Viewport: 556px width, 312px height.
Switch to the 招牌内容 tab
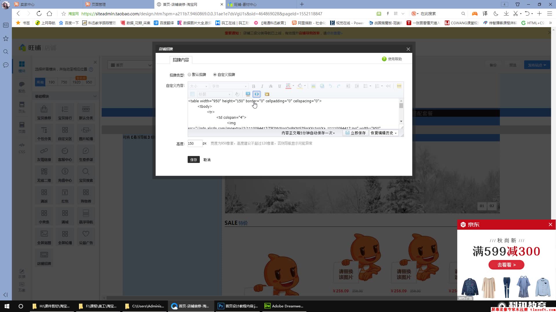(x=181, y=60)
